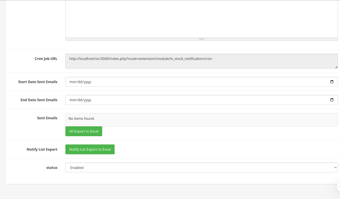
Task: Select year segment in End Date field
Action: (87, 100)
